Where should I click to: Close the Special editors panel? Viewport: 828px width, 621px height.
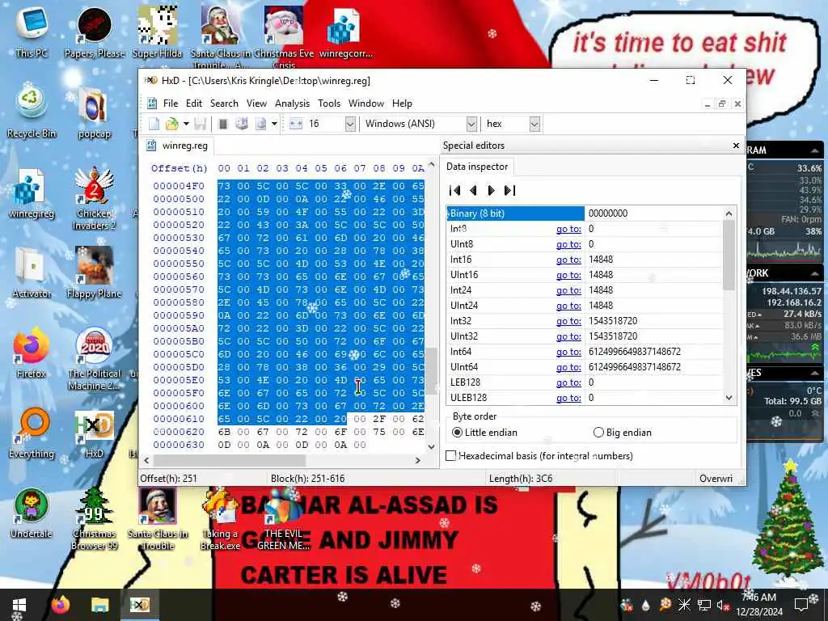736,146
